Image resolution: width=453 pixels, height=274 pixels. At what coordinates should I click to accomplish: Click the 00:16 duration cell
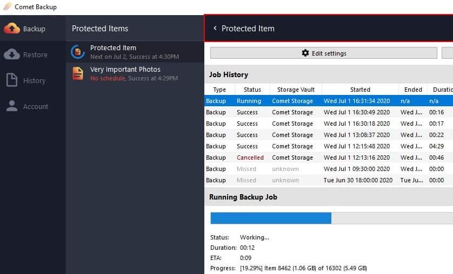436,112
